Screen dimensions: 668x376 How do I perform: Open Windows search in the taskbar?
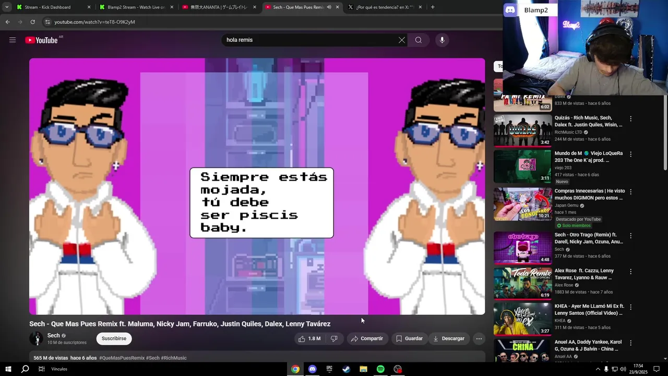point(25,369)
